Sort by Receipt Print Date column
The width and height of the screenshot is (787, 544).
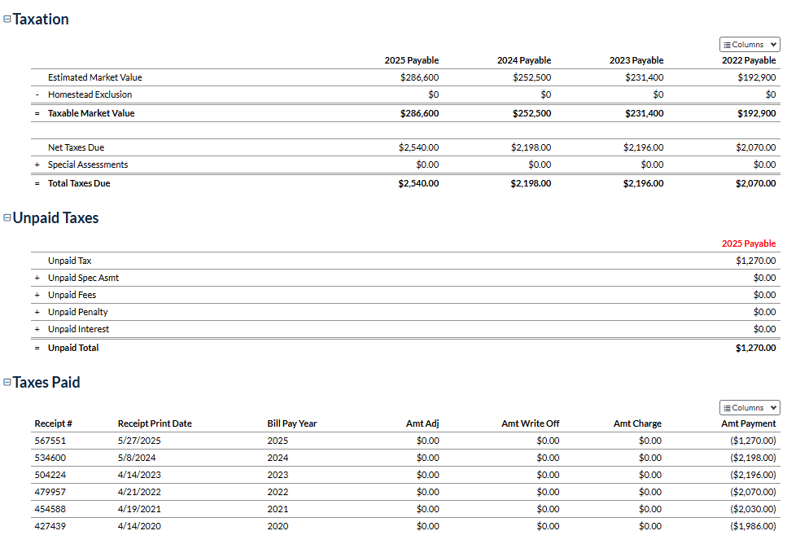(x=155, y=423)
